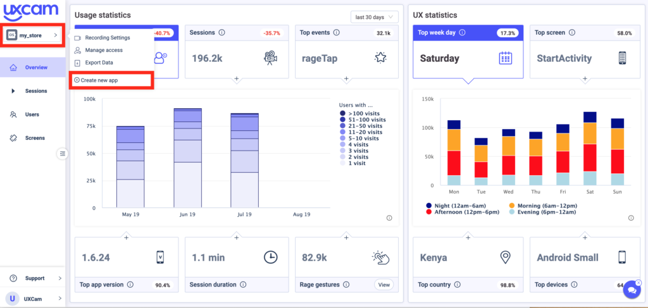Click the Overview home icon
Viewport: 648px width, 308px height.
pos(13,67)
